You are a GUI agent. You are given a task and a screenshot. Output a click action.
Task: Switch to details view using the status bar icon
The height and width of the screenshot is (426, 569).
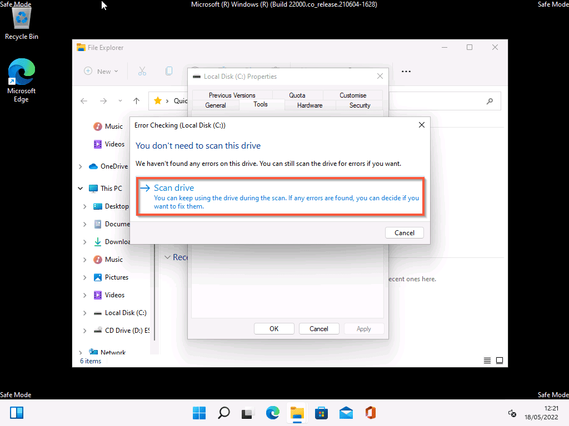(x=487, y=360)
